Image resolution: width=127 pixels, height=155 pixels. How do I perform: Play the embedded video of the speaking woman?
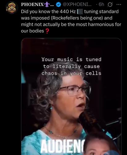click(x=71, y=96)
